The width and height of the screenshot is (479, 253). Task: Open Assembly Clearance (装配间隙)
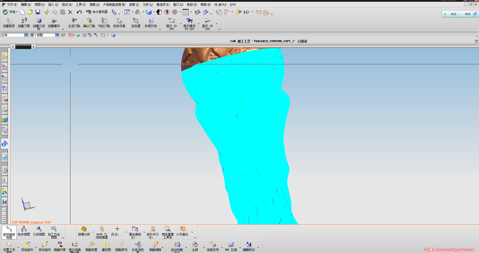(x=155, y=247)
